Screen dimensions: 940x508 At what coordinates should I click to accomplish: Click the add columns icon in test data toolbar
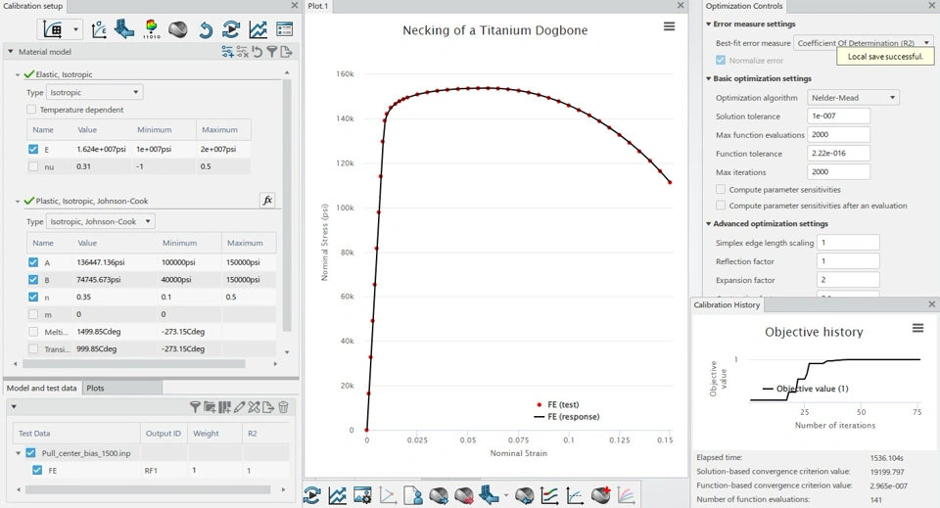224,407
